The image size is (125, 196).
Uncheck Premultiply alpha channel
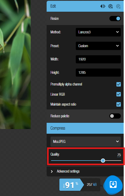pos(118,84)
